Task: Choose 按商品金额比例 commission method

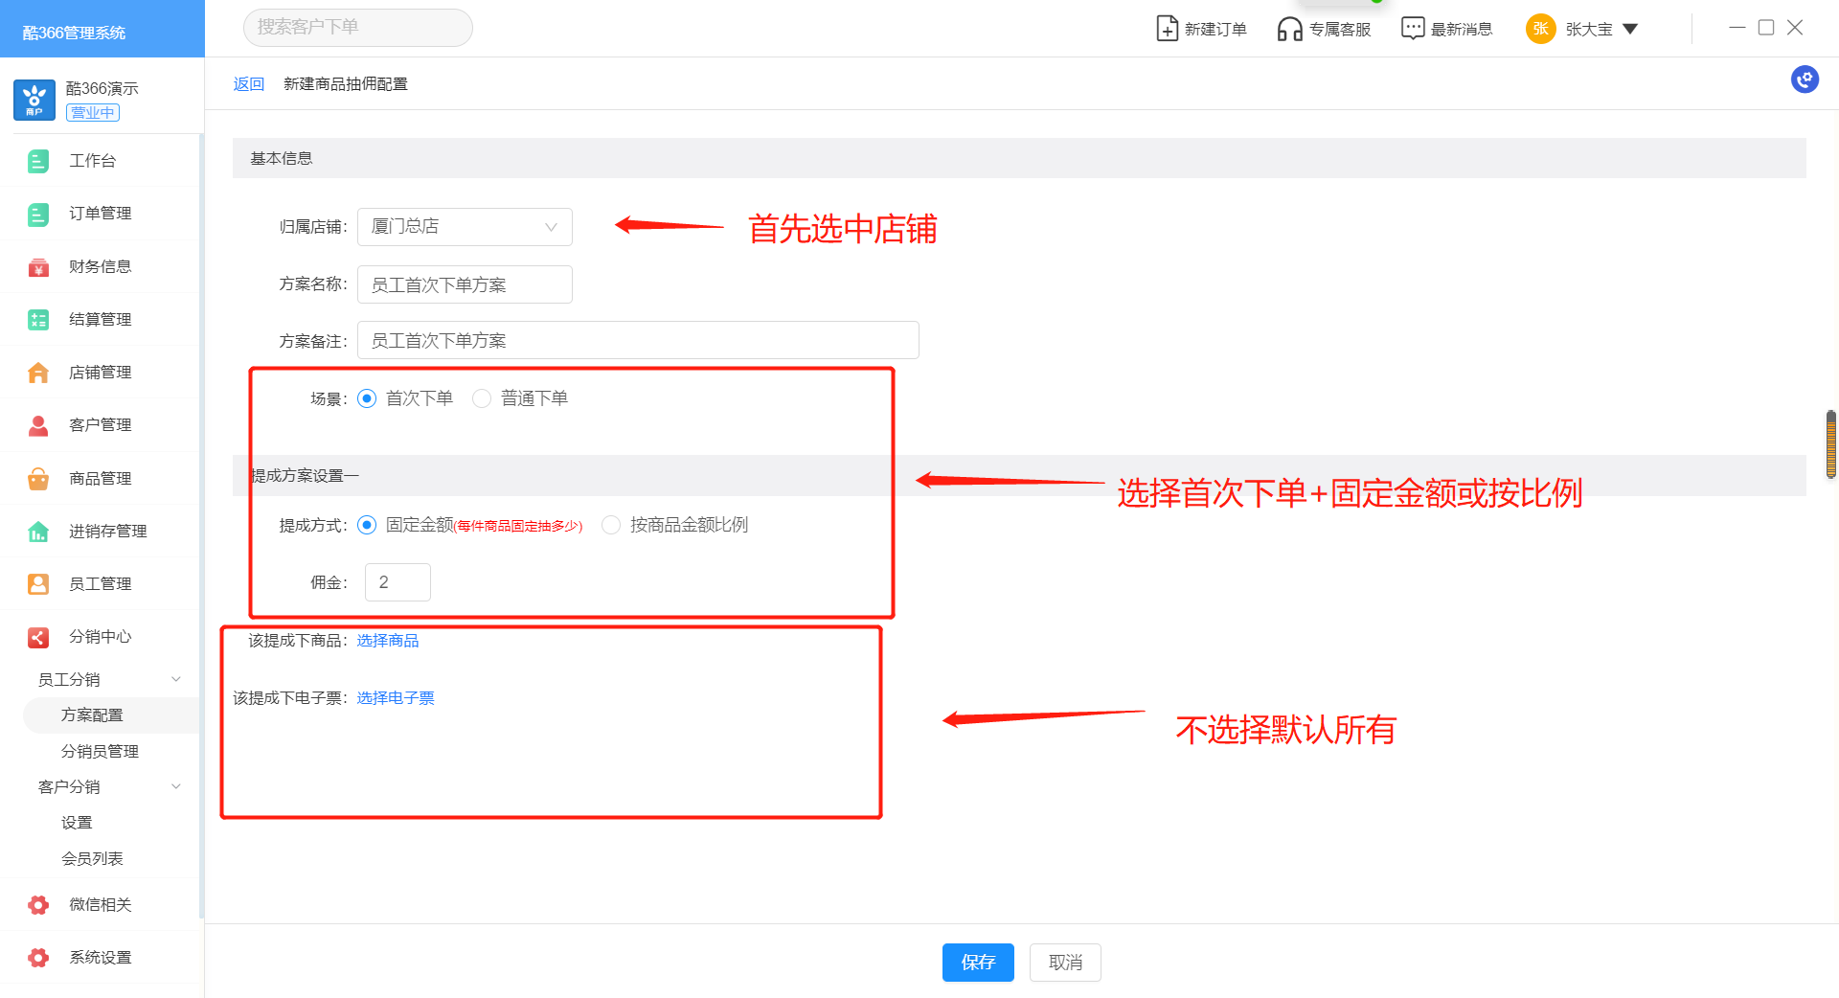Action: 611,525
